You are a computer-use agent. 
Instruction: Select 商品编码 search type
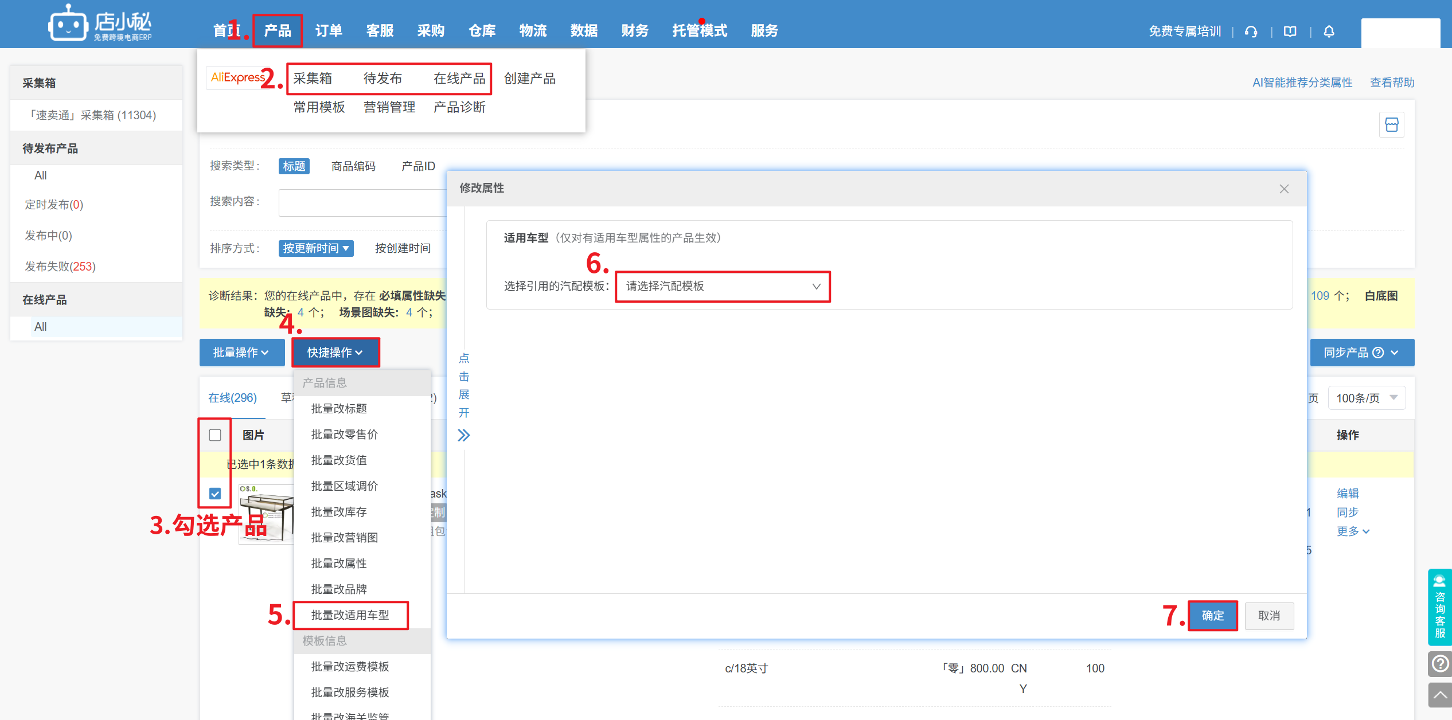[353, 166]
